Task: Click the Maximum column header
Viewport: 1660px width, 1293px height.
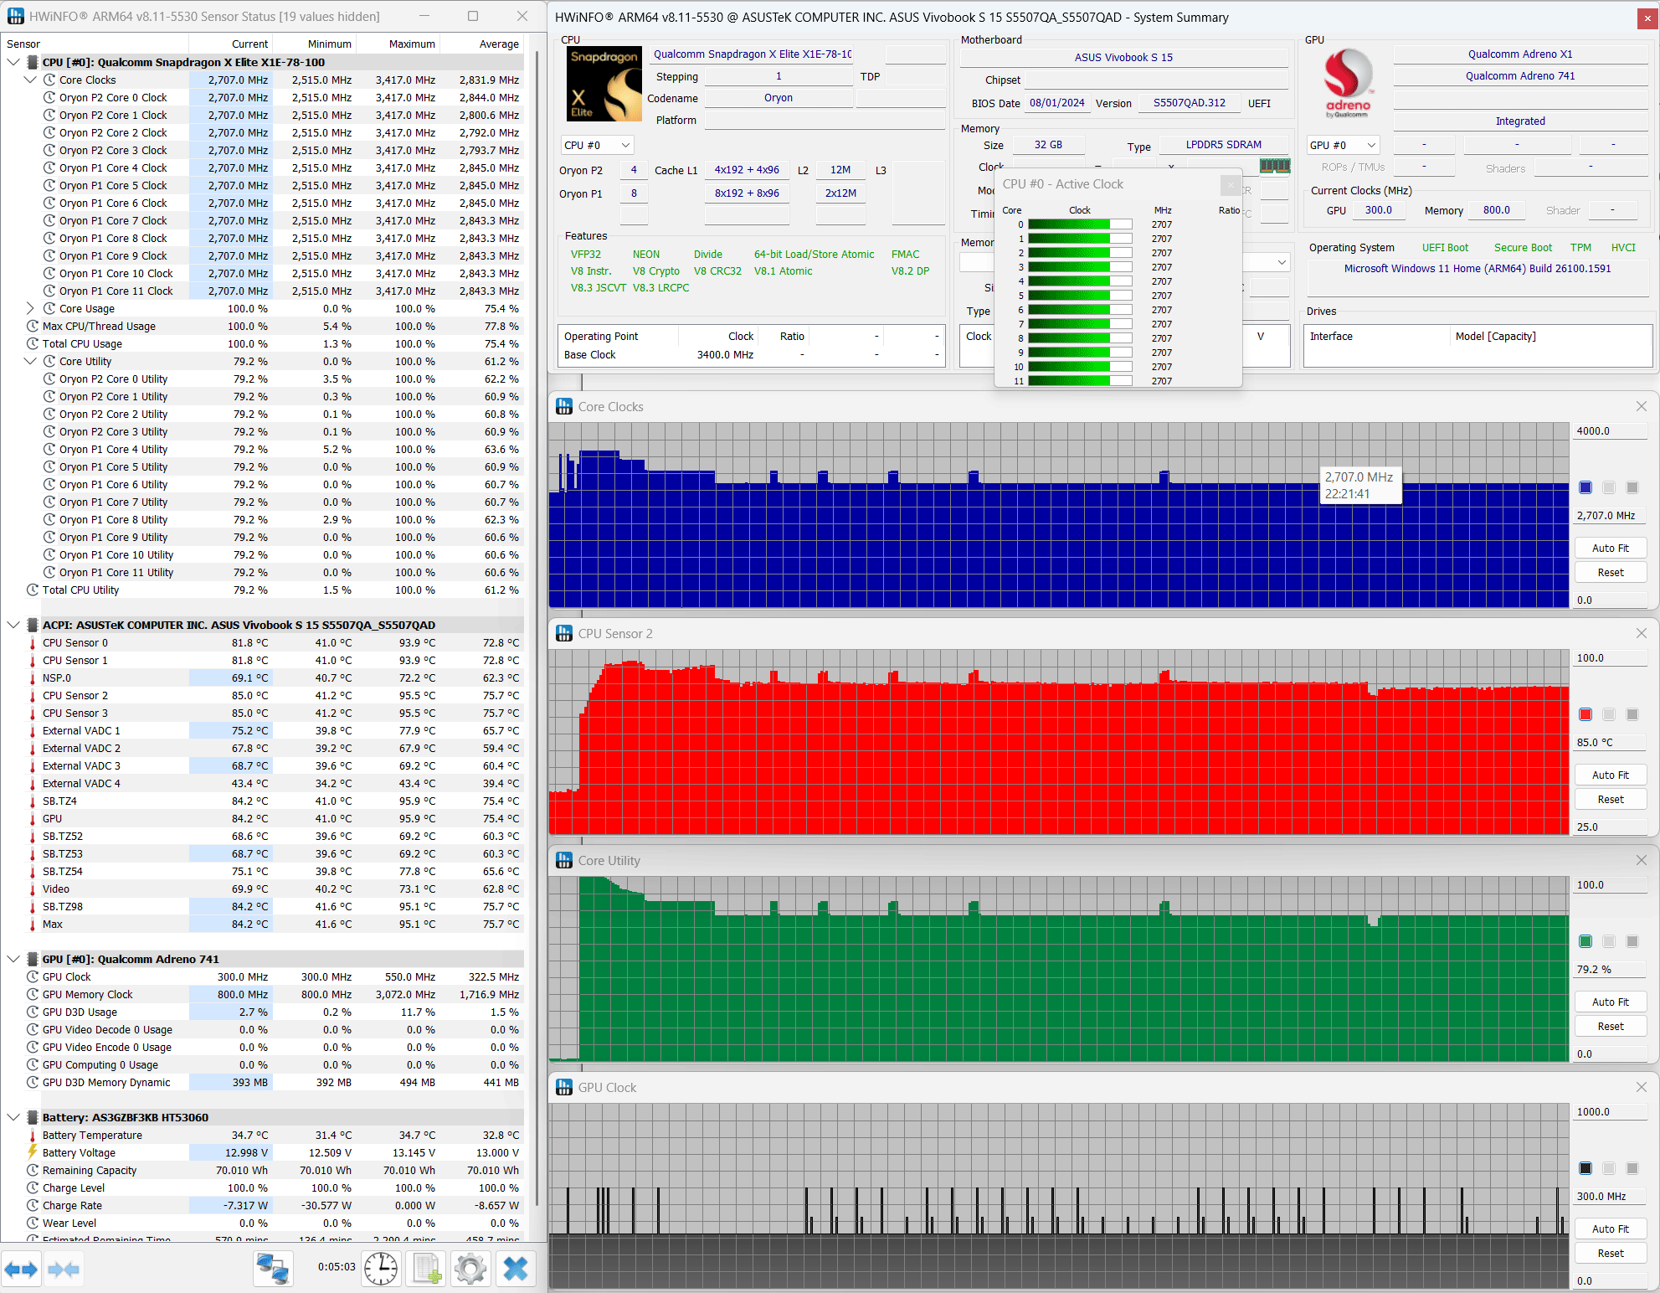Action: click(398, 44)
